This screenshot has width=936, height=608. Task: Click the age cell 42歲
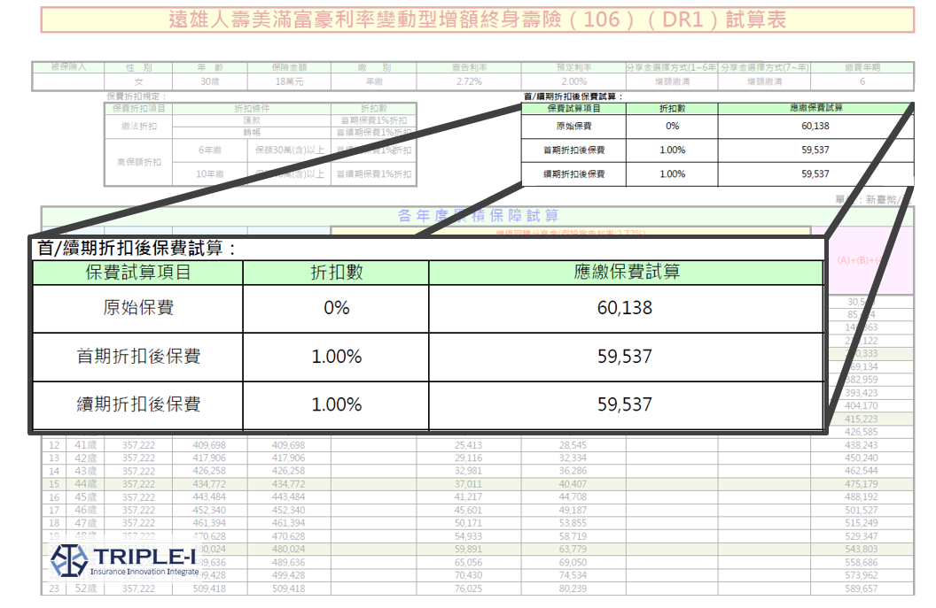click(85, 458)
